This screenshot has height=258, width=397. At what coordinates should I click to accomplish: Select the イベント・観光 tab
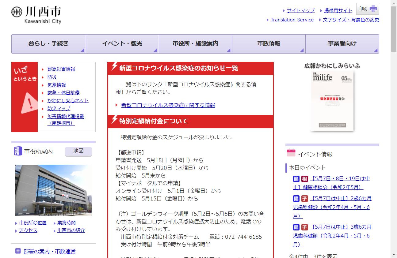[x=122, y=43]
